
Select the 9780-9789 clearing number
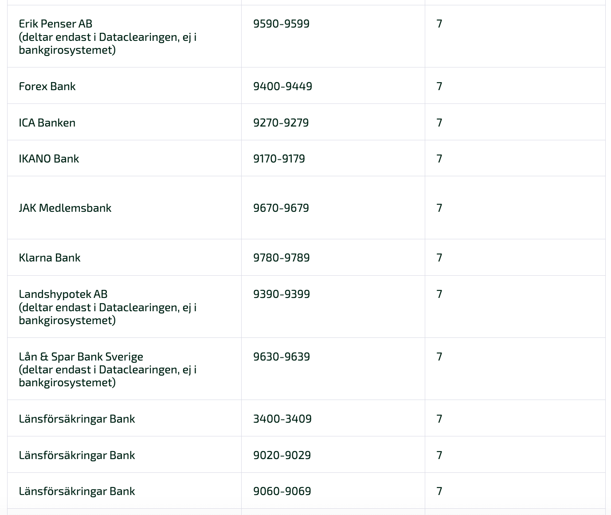point(281,257)
